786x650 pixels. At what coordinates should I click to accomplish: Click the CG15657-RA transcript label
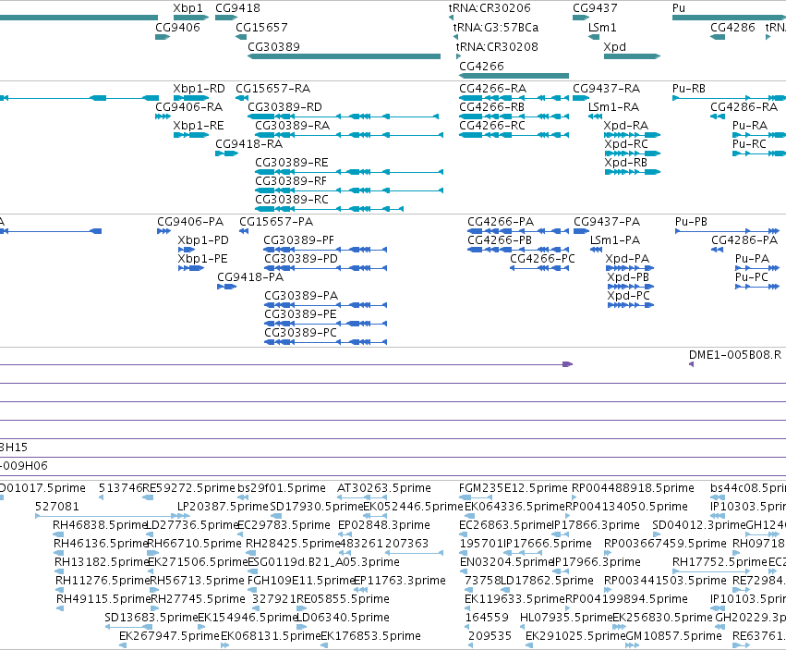273,89
